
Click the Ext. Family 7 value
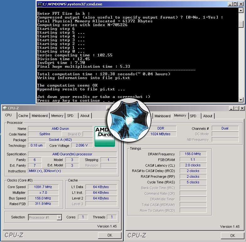pyautogui.click(x=35, y=165)
